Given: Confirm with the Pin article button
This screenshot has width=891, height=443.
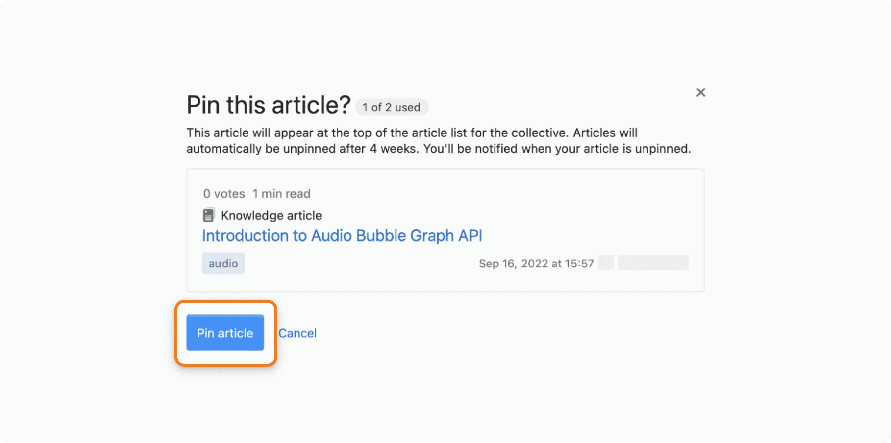Looking at the screenshot, I should click(225, 333).
